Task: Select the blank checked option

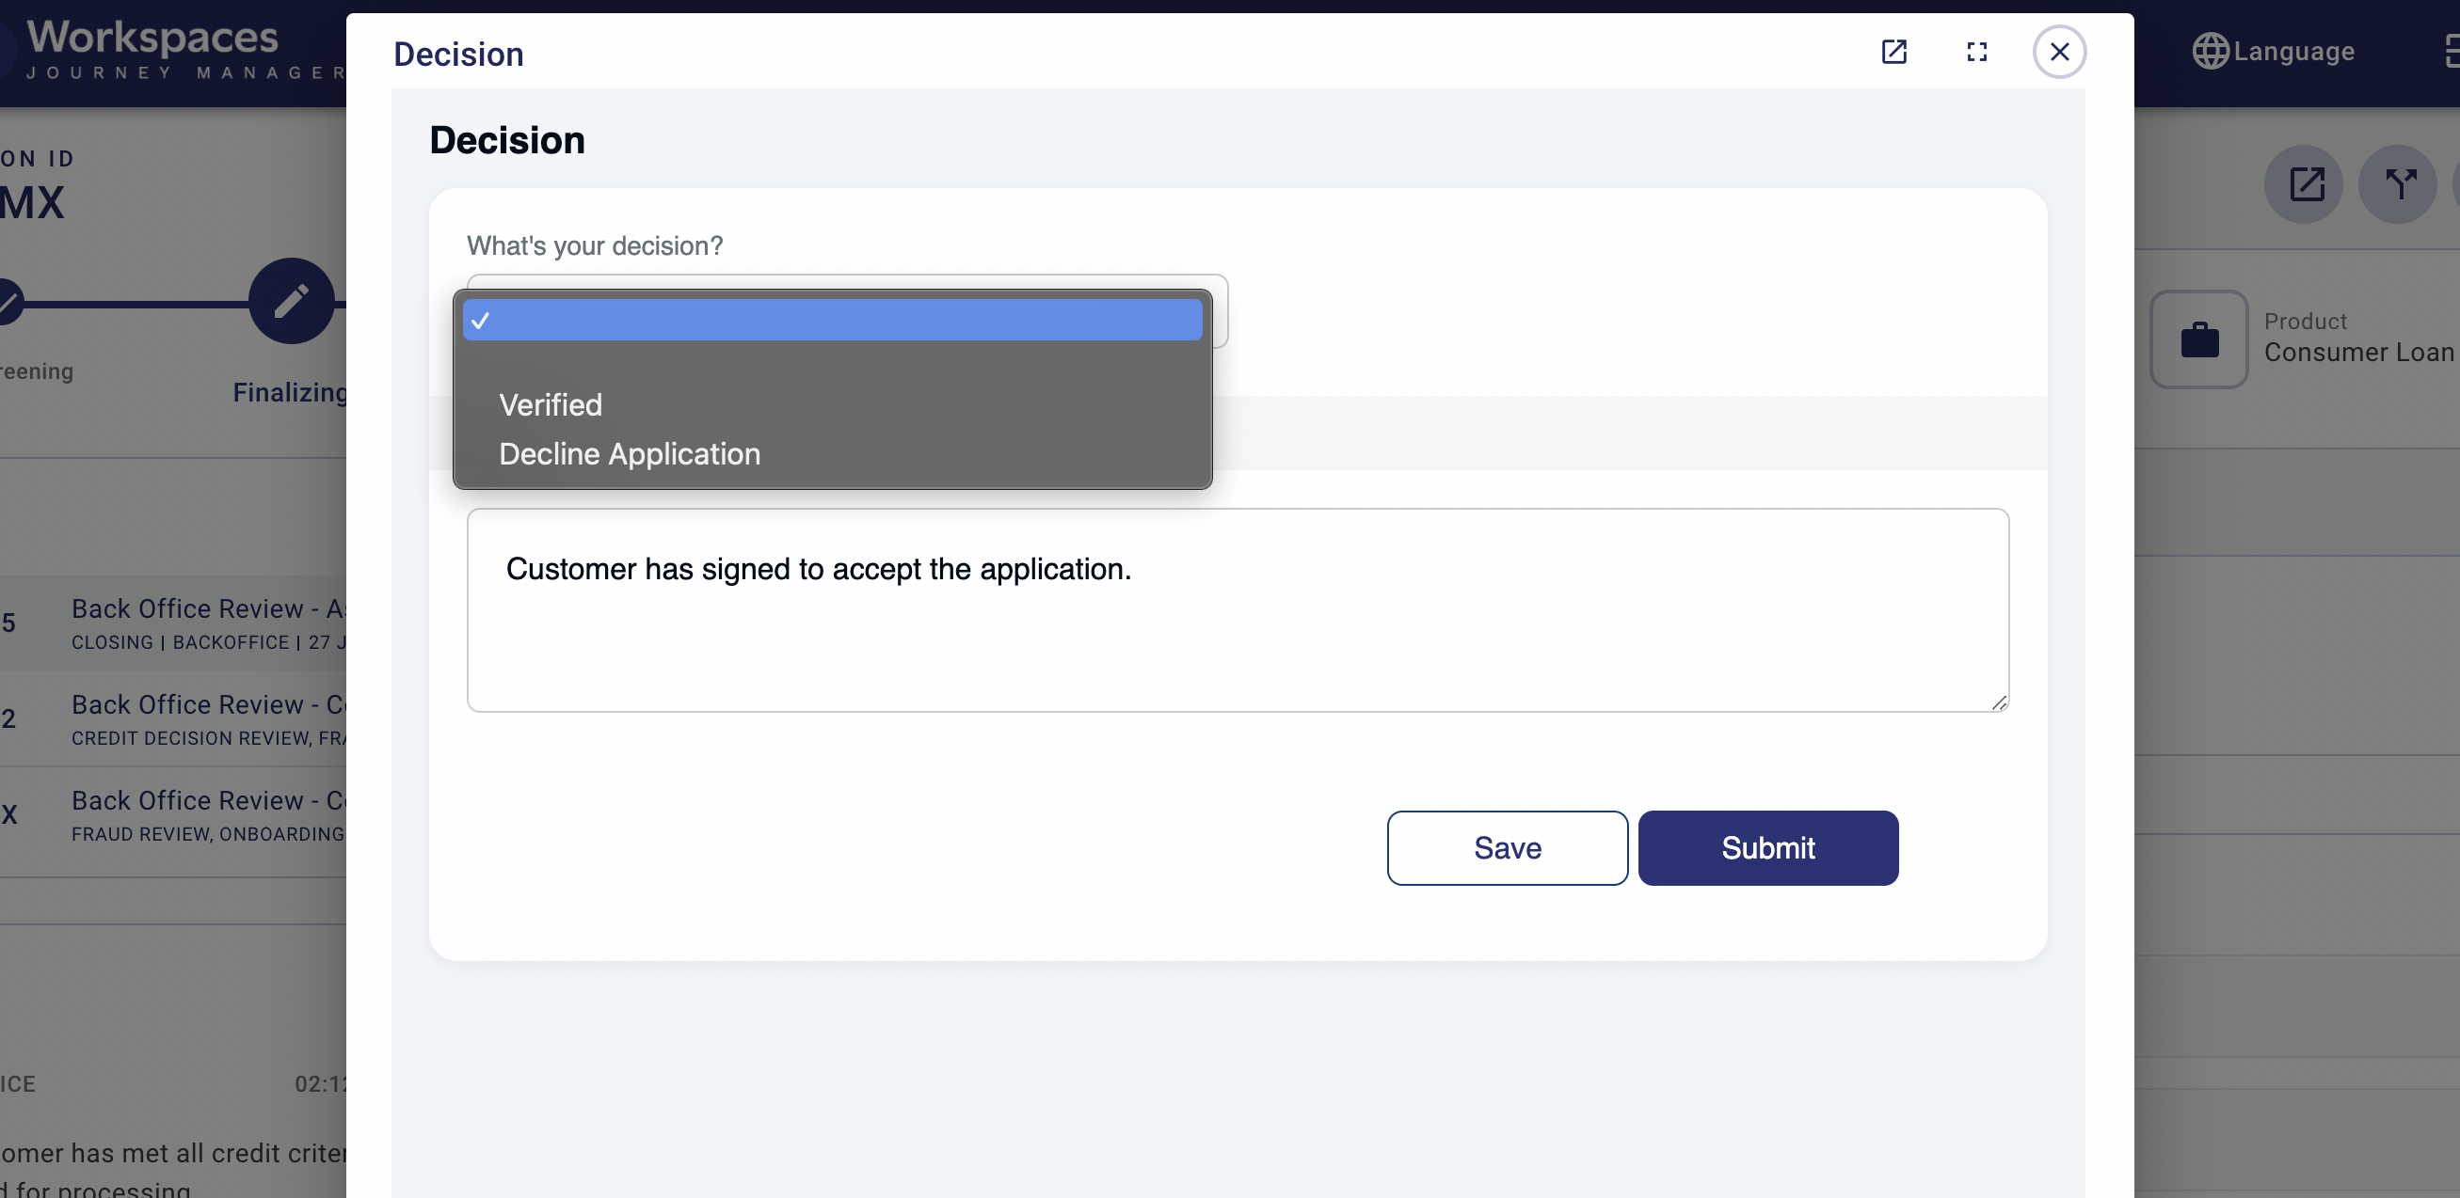Action: pos(832,321)
